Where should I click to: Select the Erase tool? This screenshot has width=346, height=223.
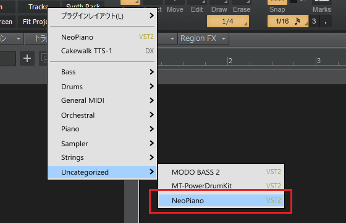click(x=242, y=7)
